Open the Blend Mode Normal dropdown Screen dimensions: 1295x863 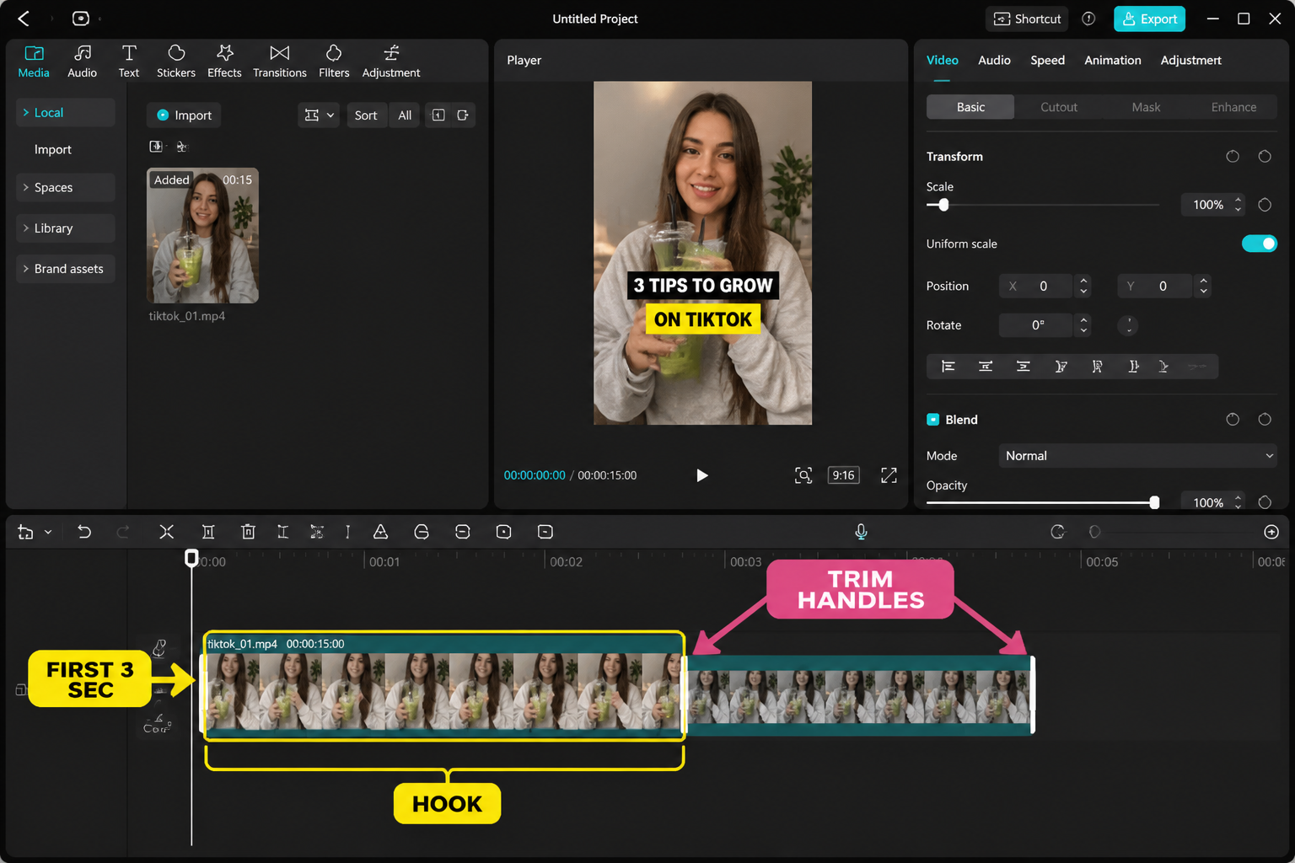(x=1137, y=456)
